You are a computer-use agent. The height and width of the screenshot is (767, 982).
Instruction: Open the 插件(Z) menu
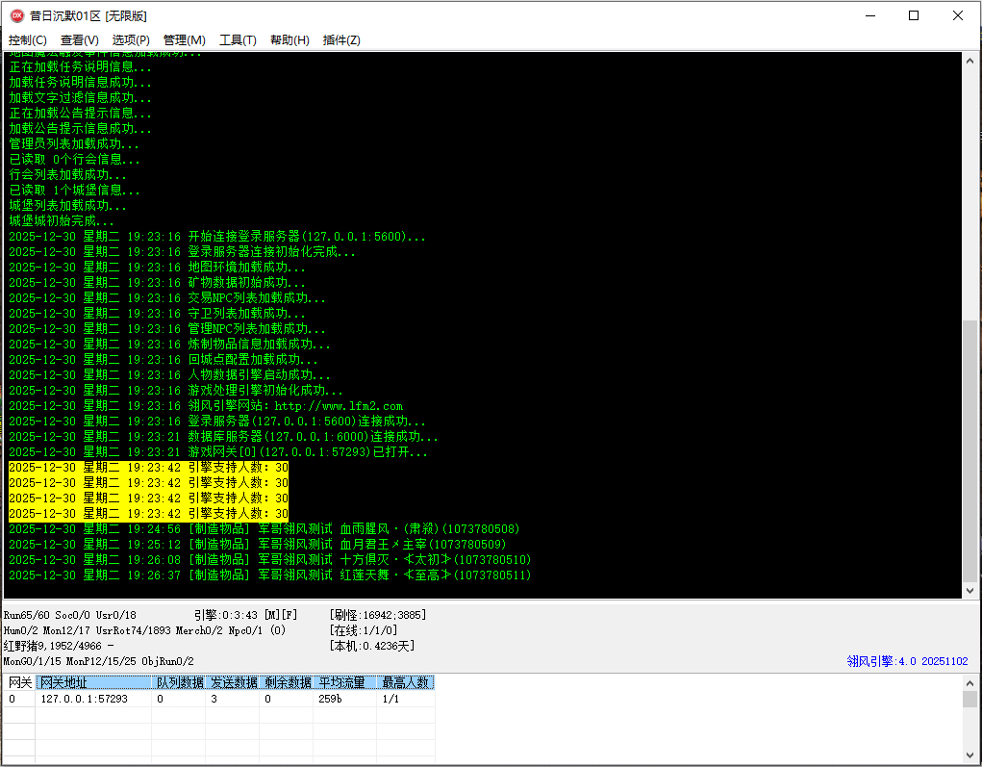click(341, 40)
